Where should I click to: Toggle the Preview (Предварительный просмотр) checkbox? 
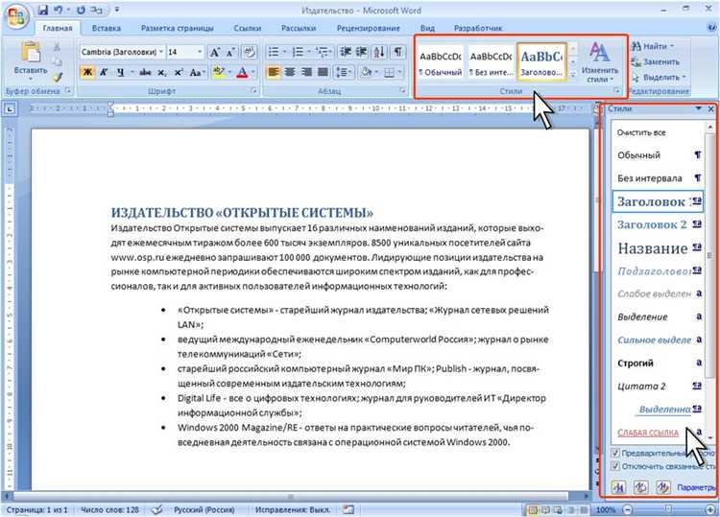coord(615,453)
